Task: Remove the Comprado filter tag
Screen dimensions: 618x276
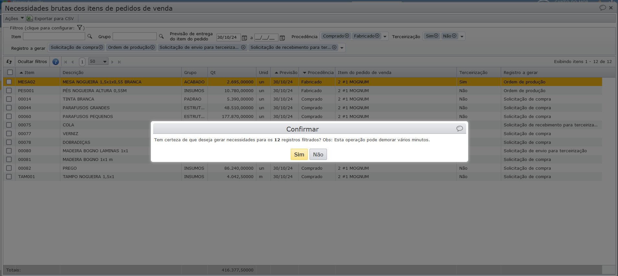Action: (347, 36)
